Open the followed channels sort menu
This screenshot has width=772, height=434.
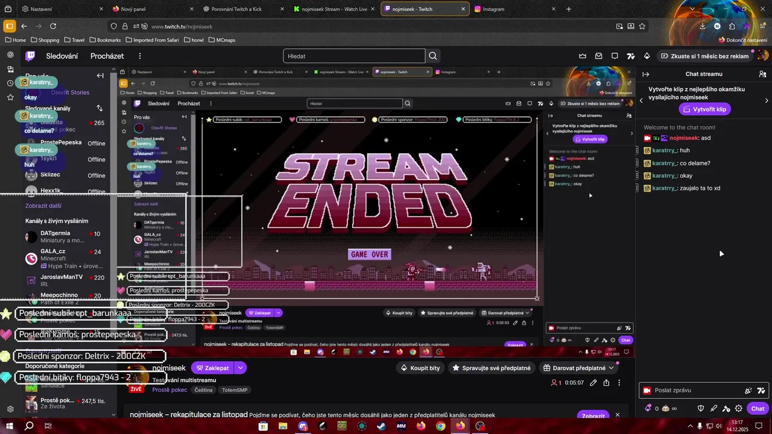(100, 108)
